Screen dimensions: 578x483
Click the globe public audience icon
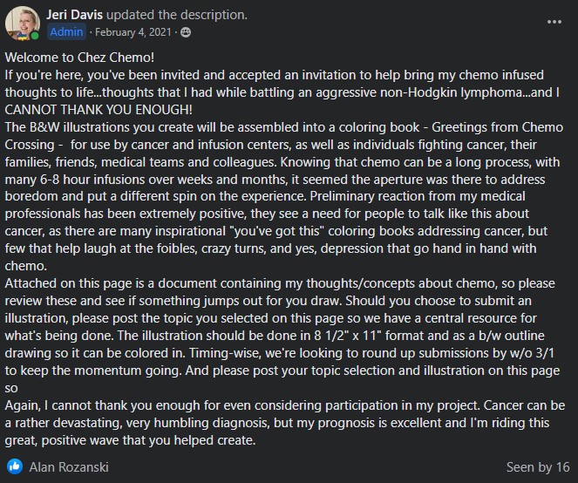pyautogui.click(x=185, y=32)
